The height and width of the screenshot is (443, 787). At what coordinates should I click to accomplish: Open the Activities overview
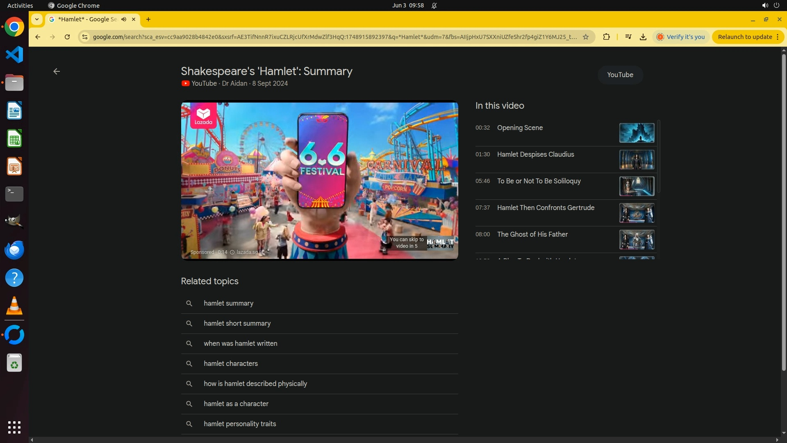point(20,6)
